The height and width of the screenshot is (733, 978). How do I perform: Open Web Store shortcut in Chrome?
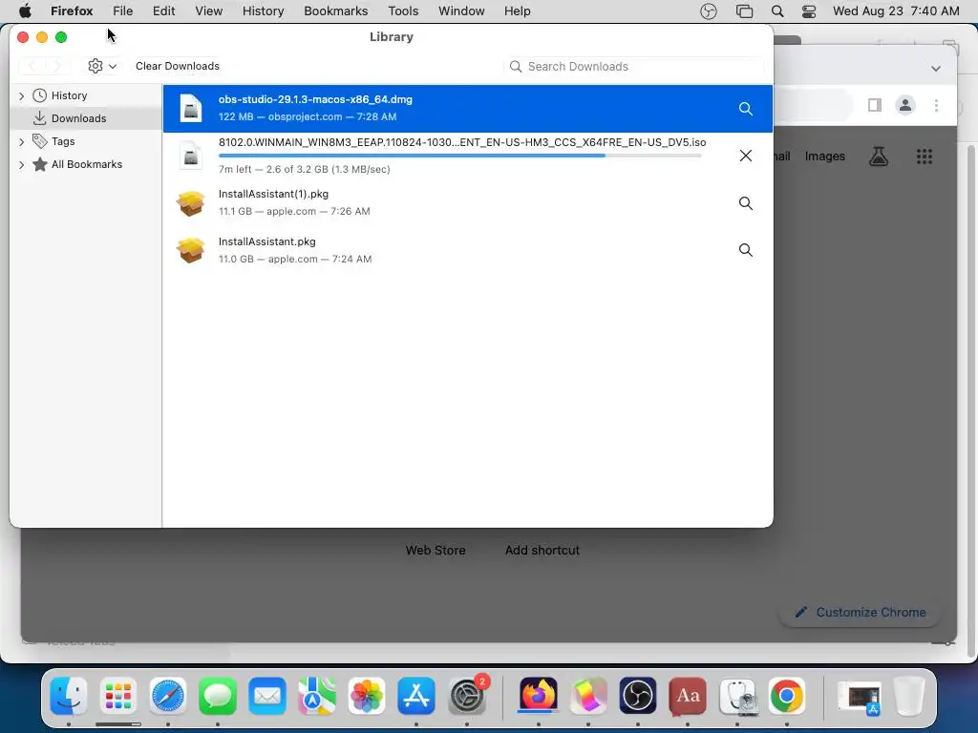coord(436,551)
